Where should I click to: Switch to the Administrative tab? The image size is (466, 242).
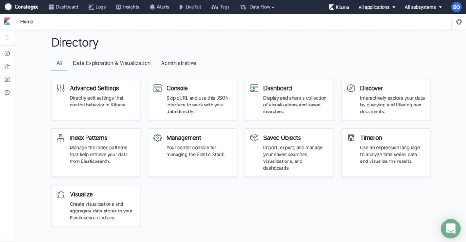pyautogui.click(x=178, y=63)
